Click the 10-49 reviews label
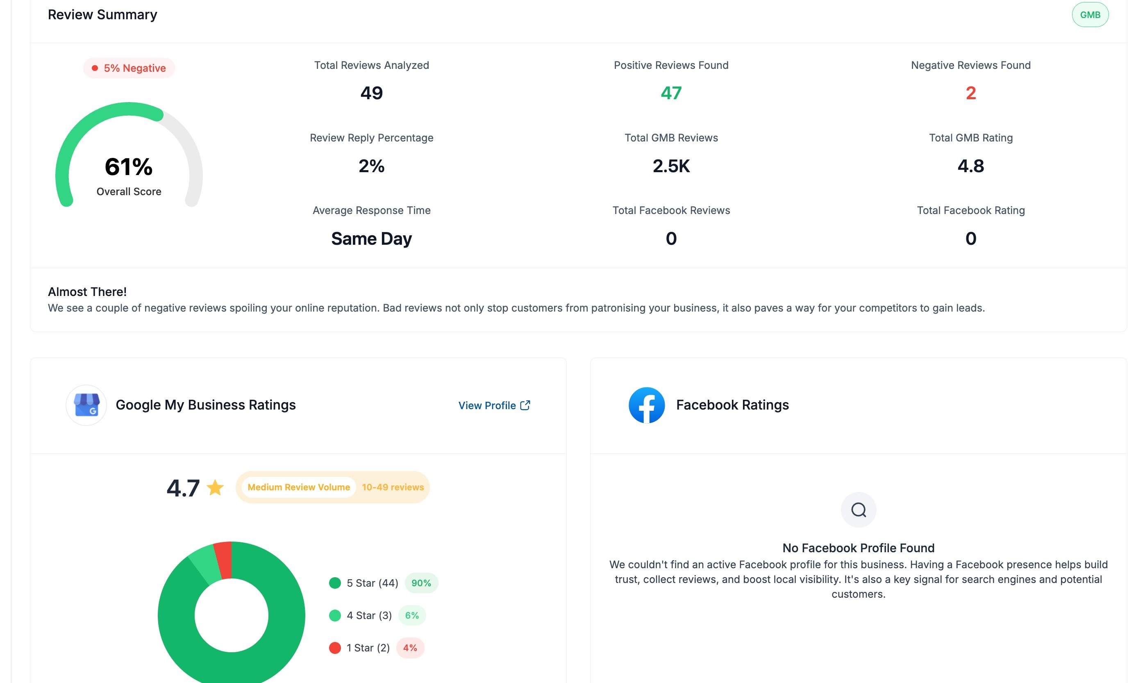Image resolution: width=1145 pixels, height=683 pixels. 393,487
